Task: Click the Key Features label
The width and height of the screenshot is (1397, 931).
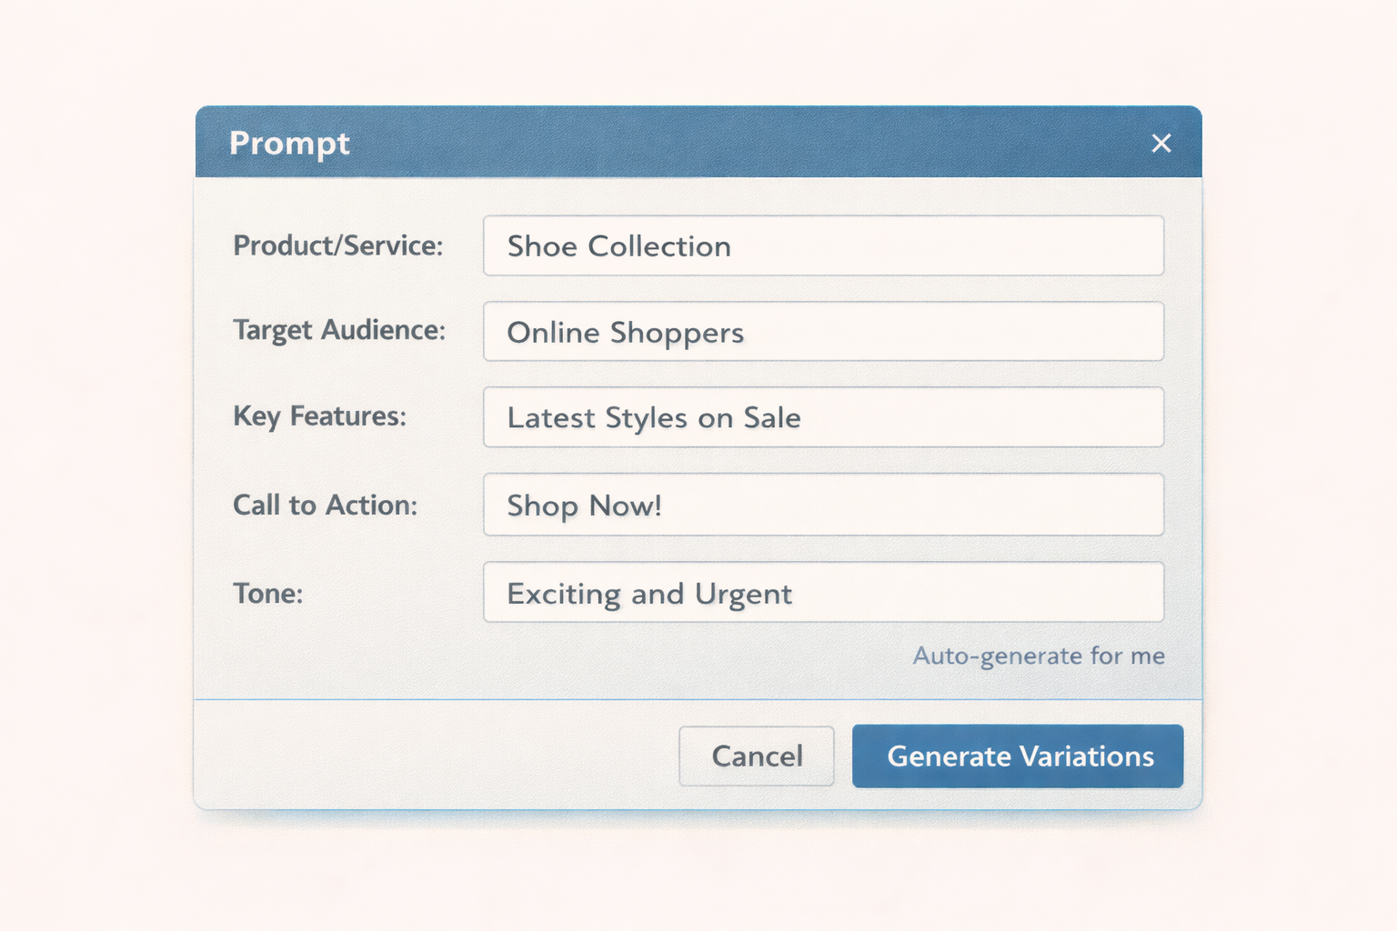Action: (x=318, y=416)
